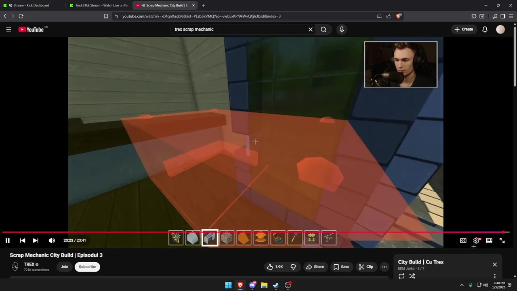Clear the search query text
517x291 pixels.
coord(311,30)
